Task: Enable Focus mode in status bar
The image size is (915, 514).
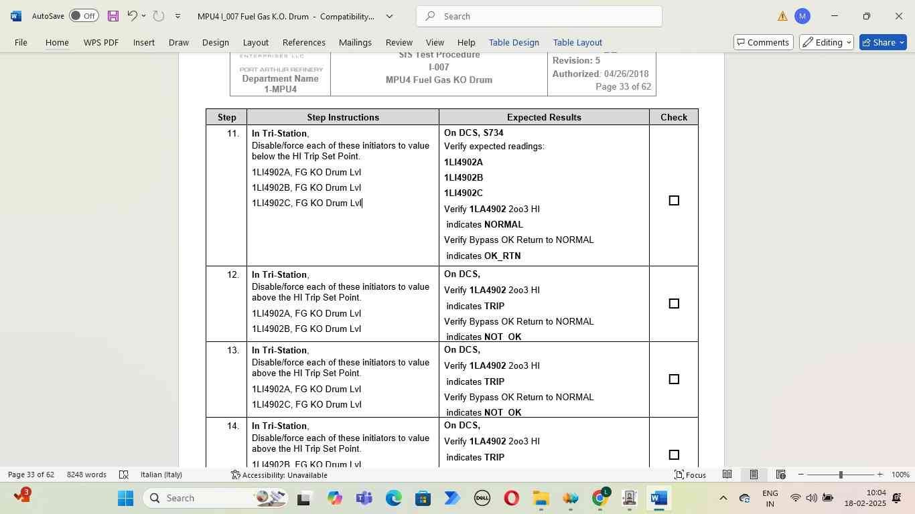Action: click(x=690, y=475)
